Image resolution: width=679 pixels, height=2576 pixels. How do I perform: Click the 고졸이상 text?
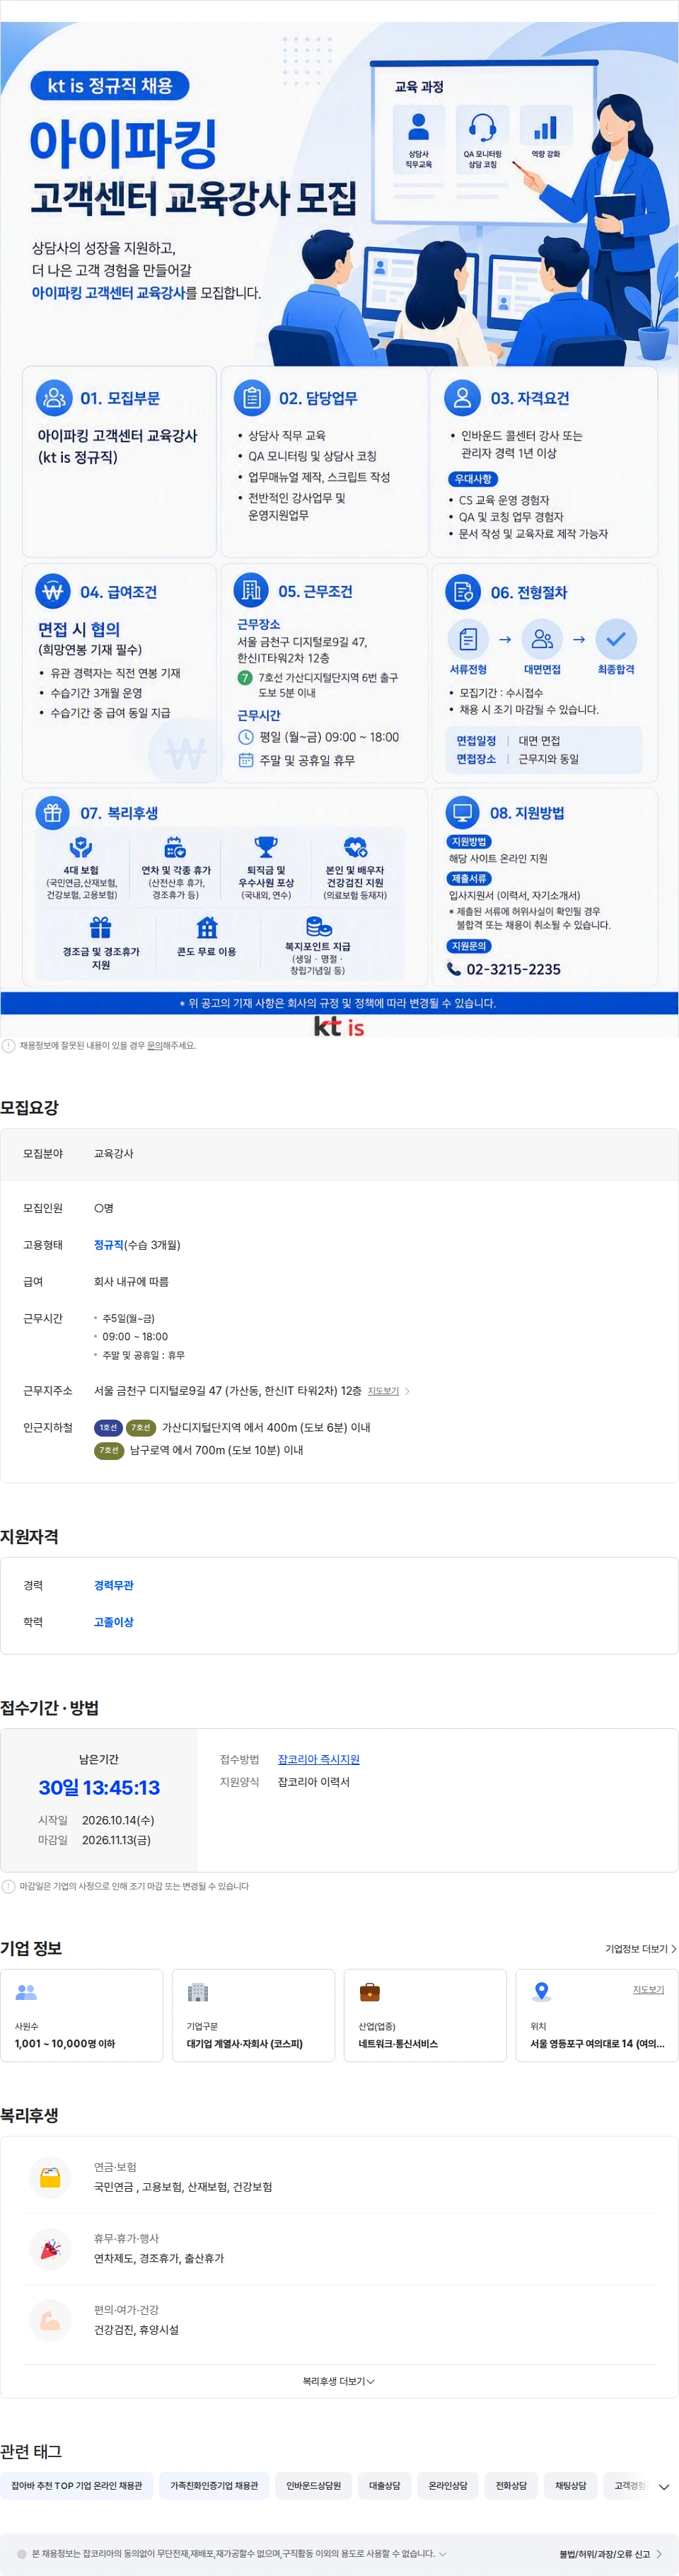tap(114, 1622)
